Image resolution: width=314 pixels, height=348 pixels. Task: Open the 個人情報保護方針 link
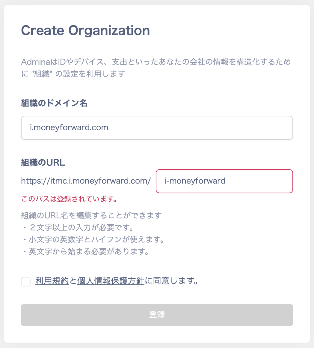pos(111,281)
